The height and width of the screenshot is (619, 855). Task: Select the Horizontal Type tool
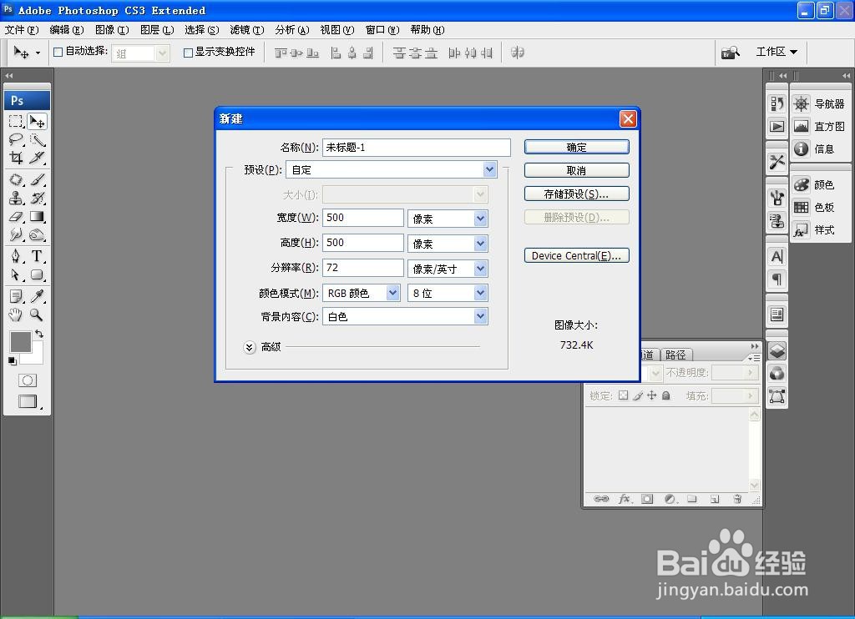37,255
